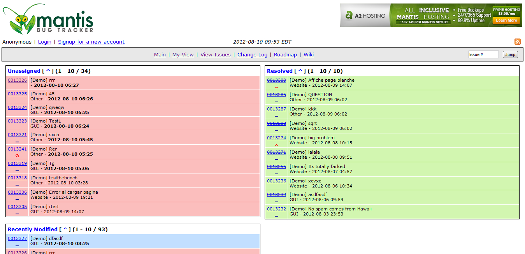Click priority icon under issue 0013255
Viewport: 525px width, 254px height.
[277, 174]
